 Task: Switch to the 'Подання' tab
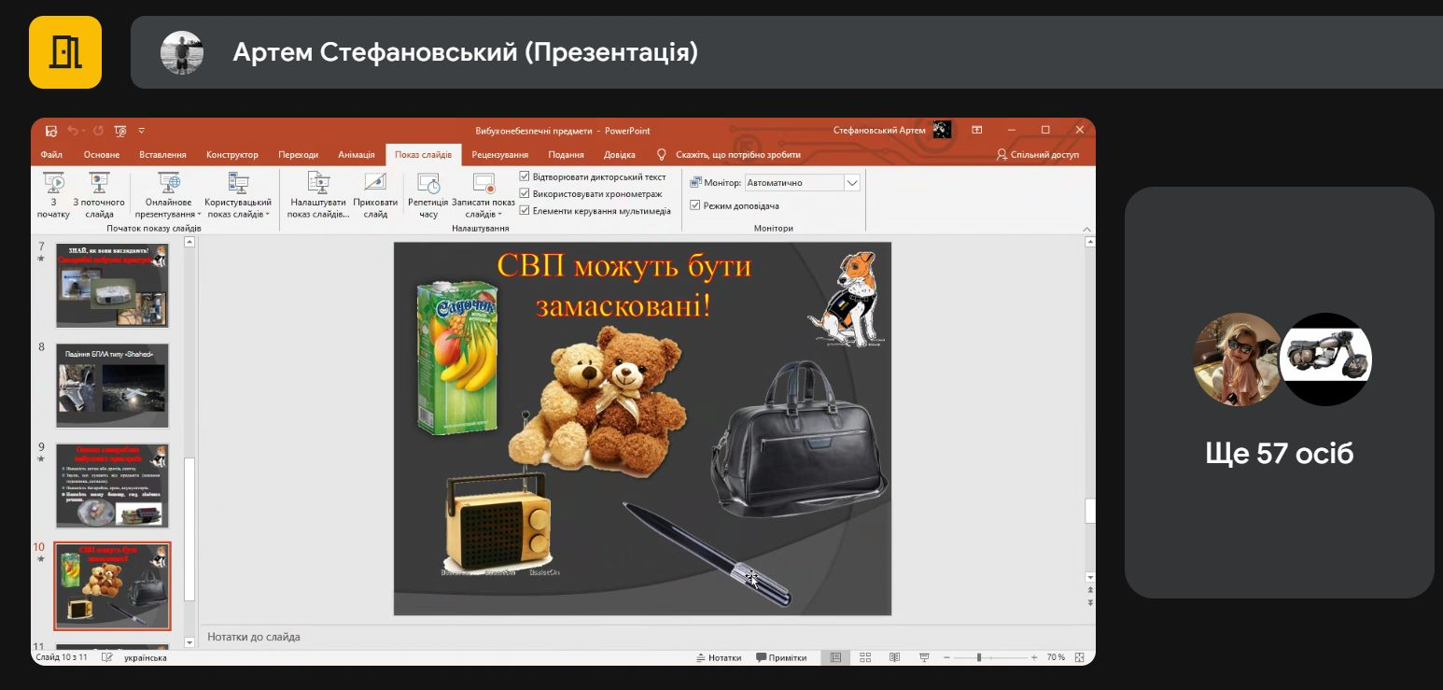(567, 155)
